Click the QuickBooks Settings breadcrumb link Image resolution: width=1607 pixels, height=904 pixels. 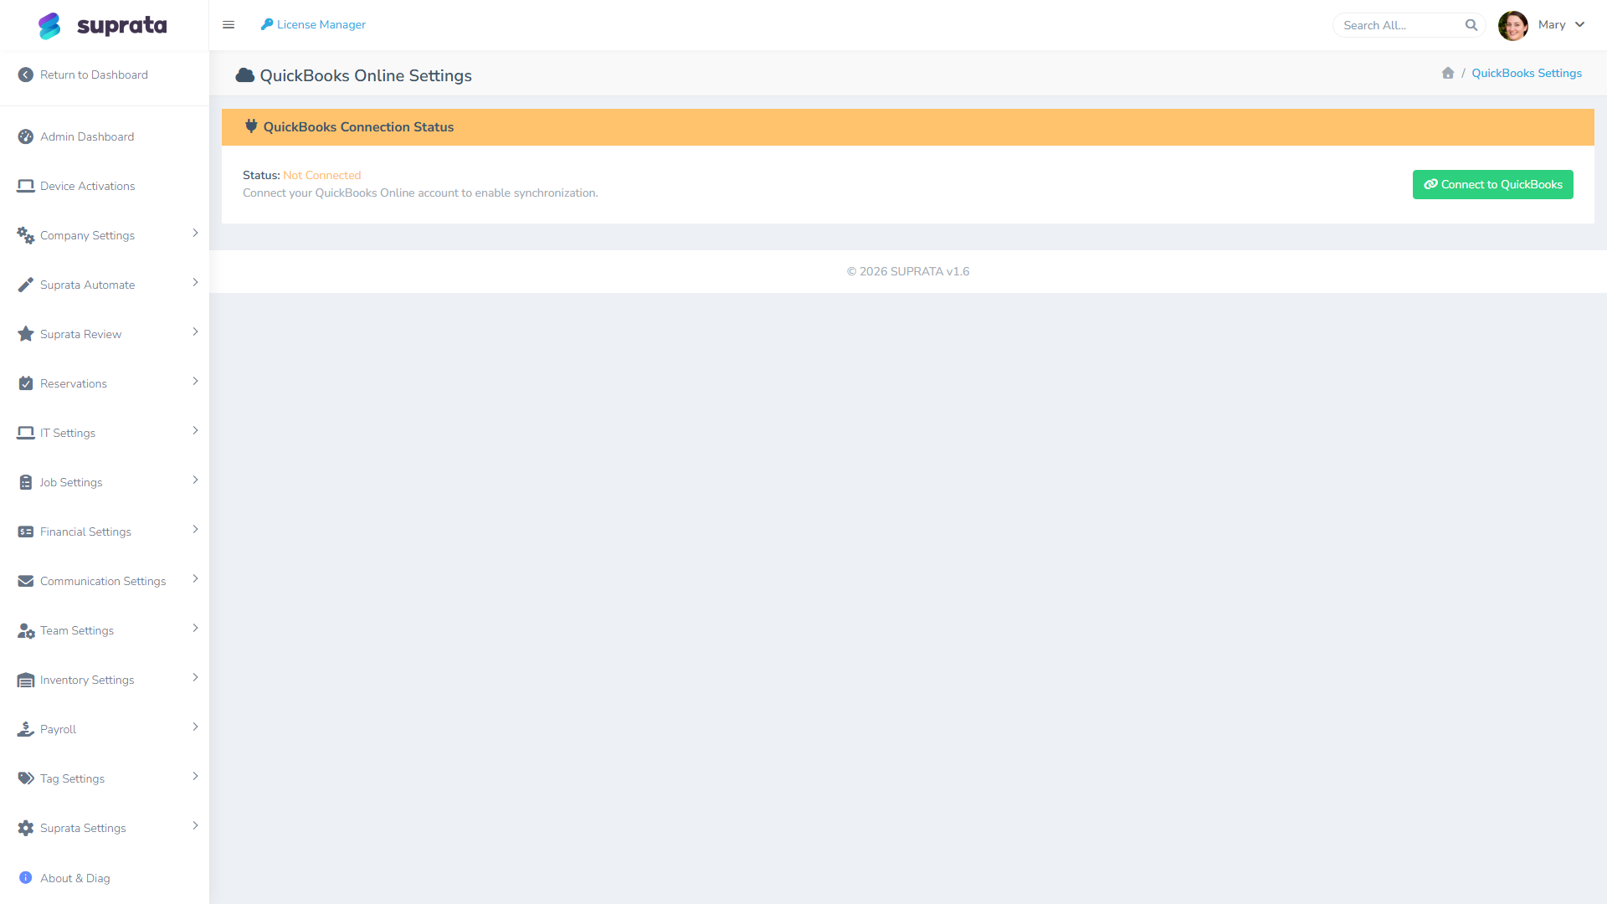point(1527,73)
